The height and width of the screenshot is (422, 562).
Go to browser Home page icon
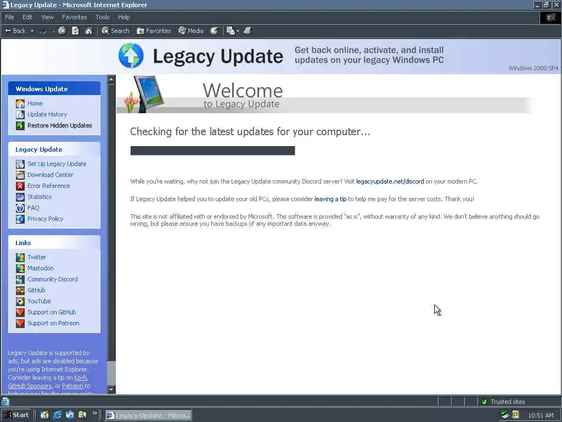pos(88,31)
